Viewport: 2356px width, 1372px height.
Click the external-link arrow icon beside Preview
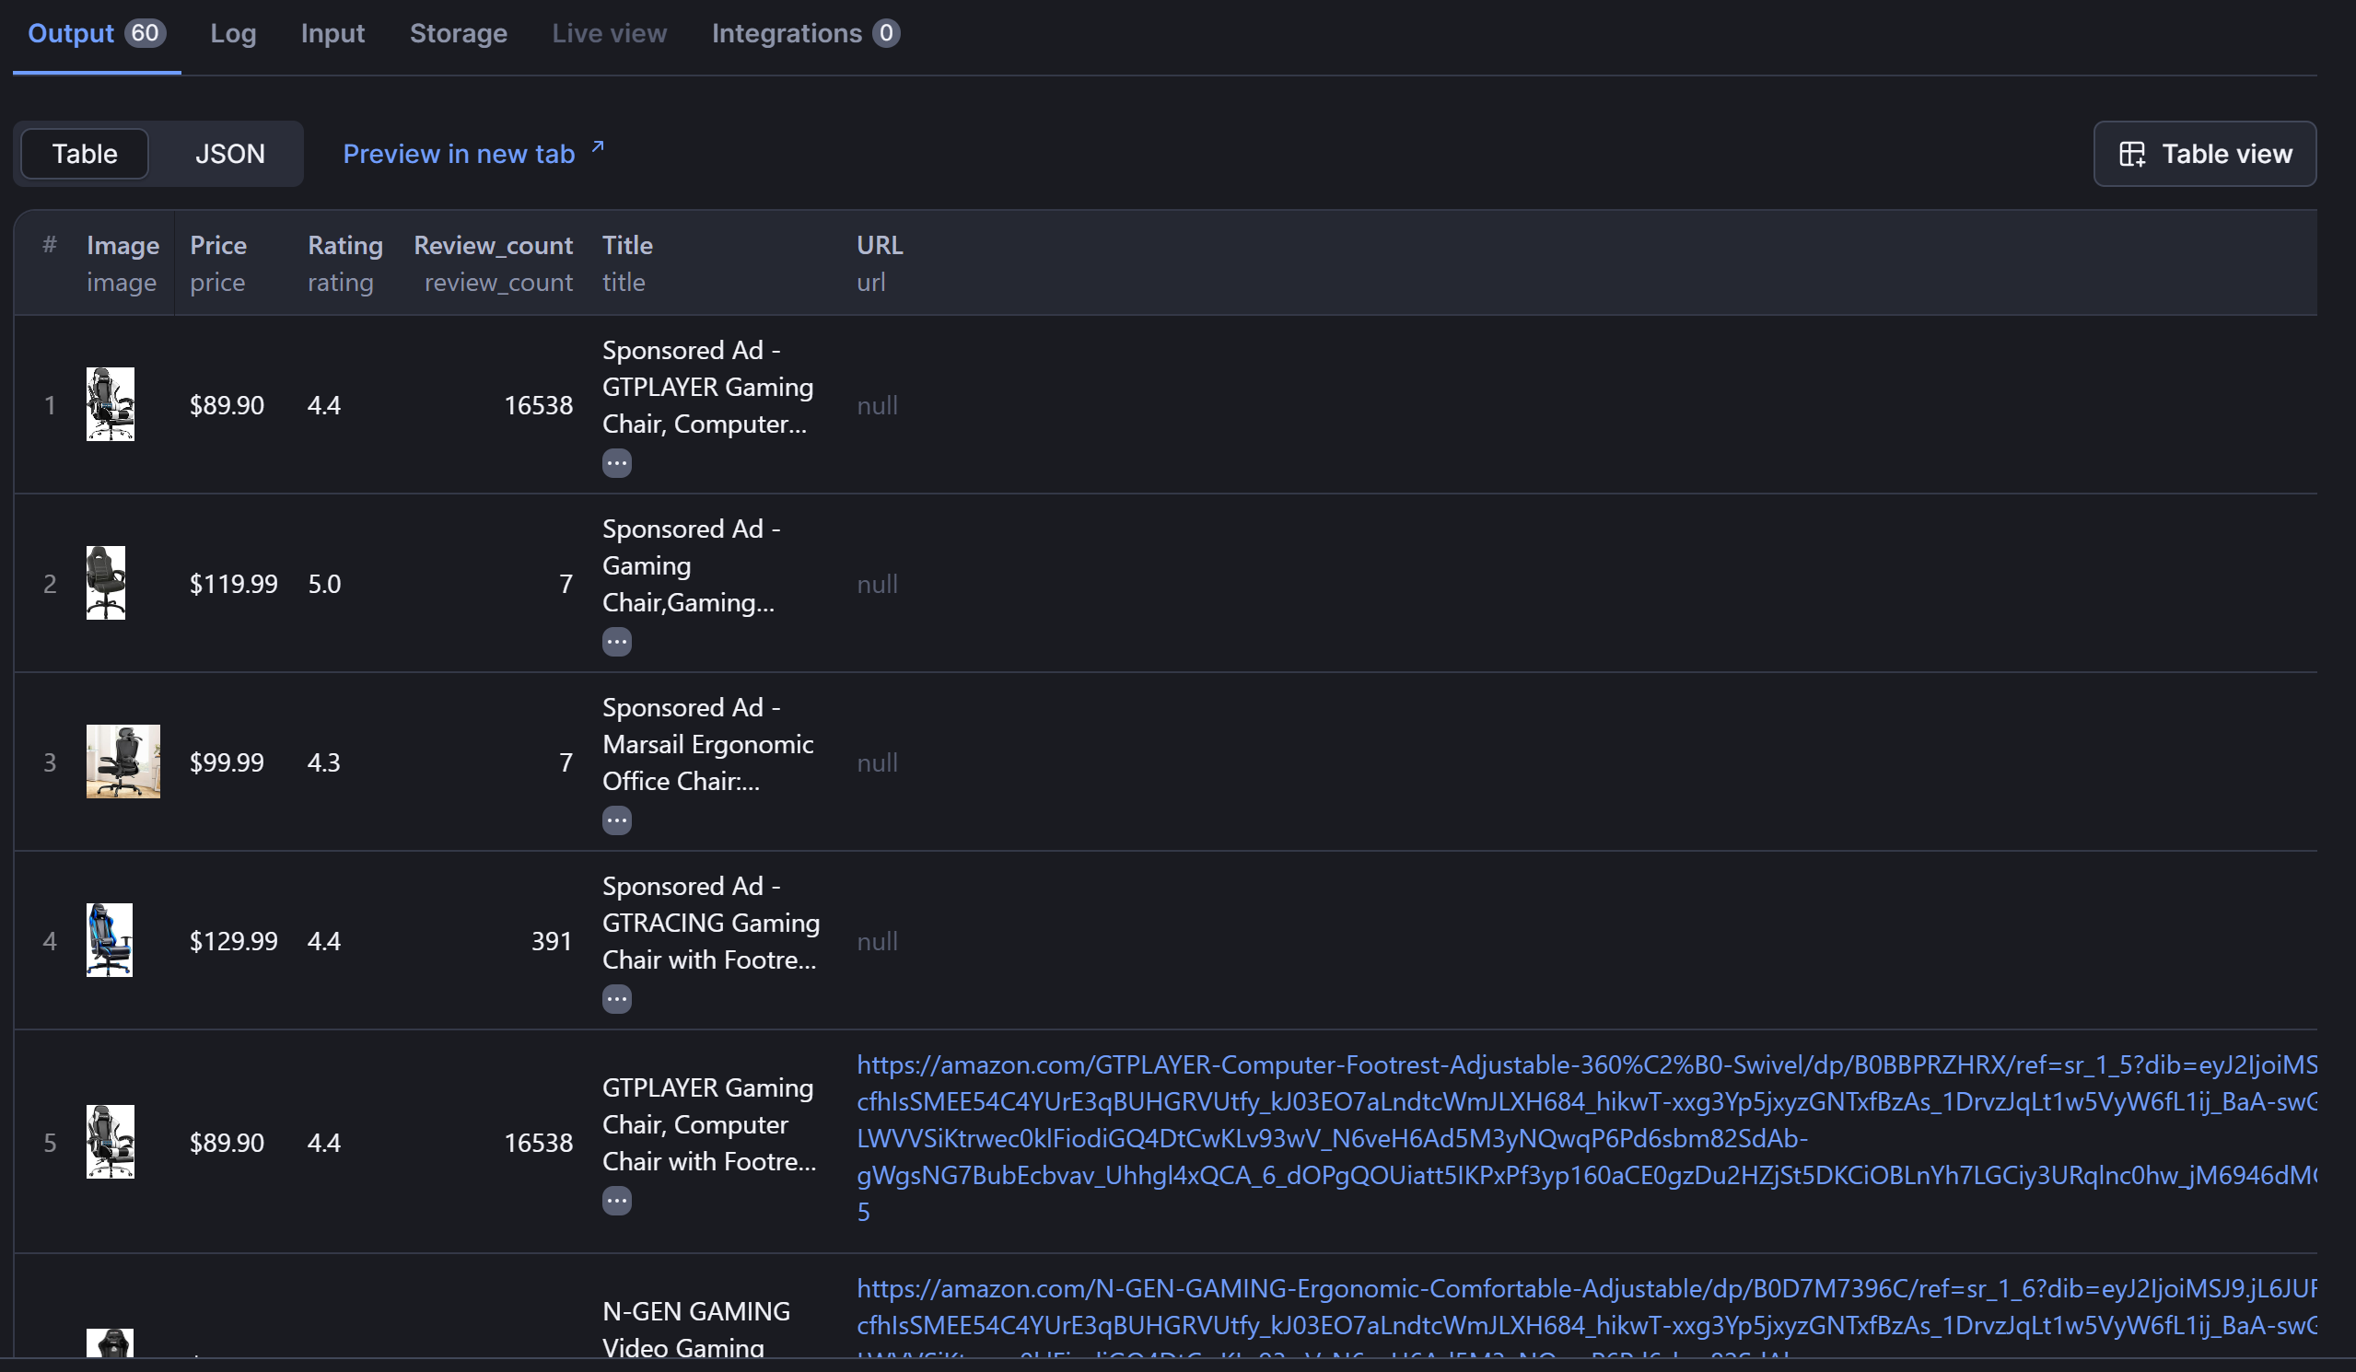point(598,147)
